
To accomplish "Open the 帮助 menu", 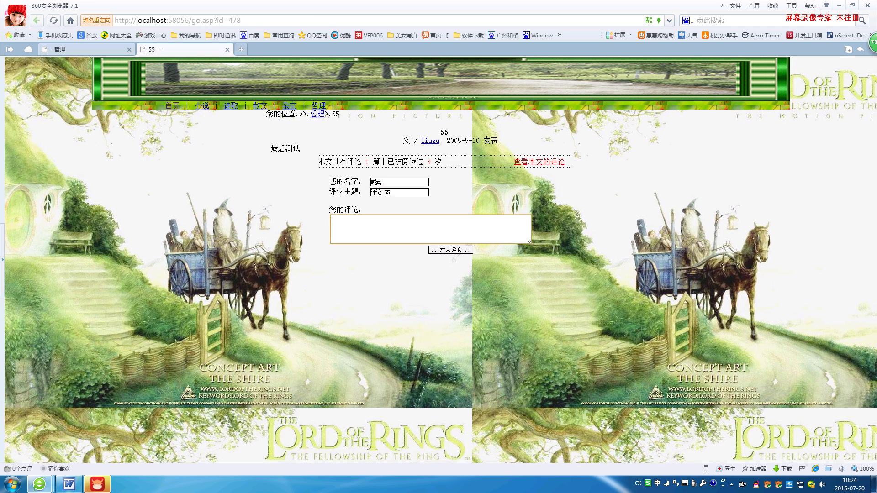I will click(x=810, y=5).
